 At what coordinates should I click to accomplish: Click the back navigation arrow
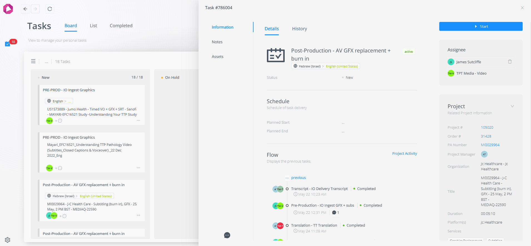(x=25, y=9)
